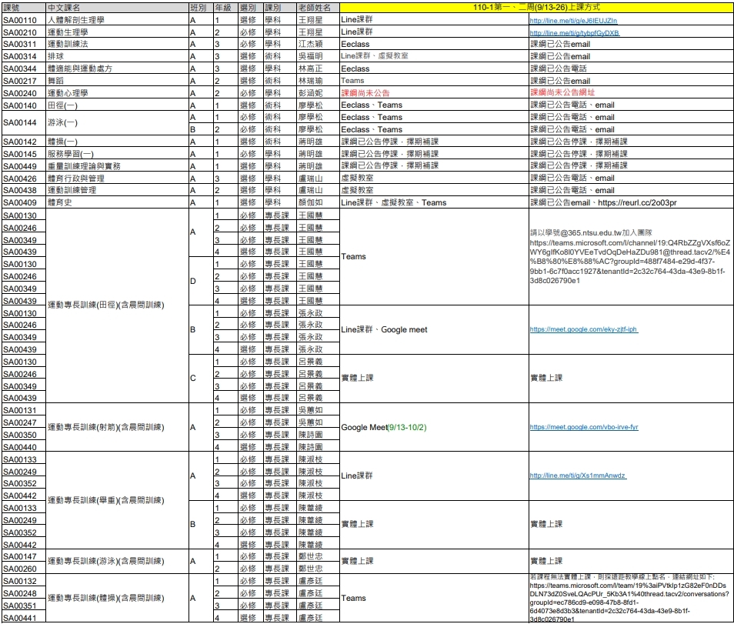Screen dimensions: 734x624
Task: Select the 運動訓練管理 course name cell
Action: (x=118, y=190)
